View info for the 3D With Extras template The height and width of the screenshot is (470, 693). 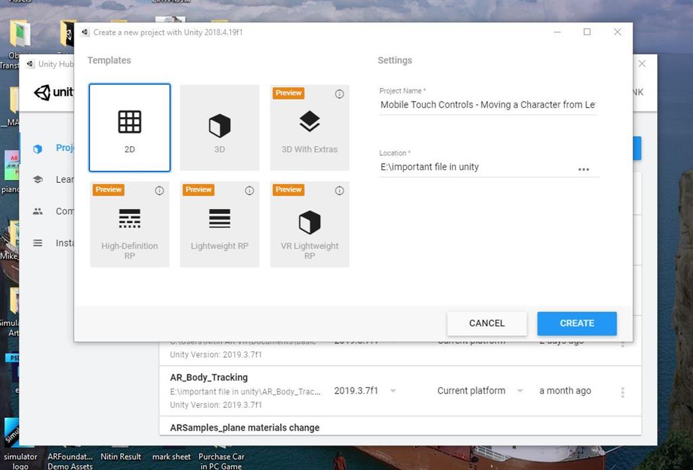pos(339,94)
